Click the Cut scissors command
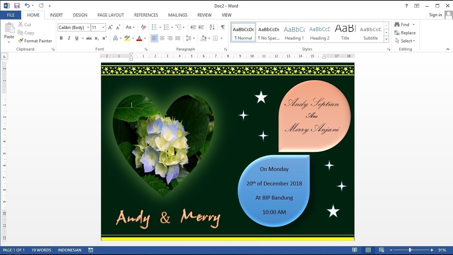The height and width of the screenshot is (255, 453). (x=25, y=24)
